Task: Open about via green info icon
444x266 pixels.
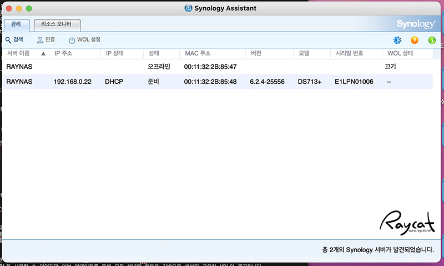Action: [x=432, y=40]
